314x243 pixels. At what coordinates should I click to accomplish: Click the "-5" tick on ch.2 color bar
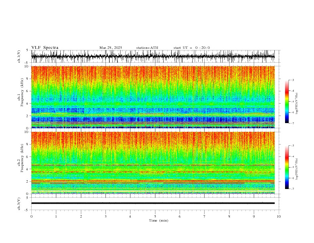293,167
